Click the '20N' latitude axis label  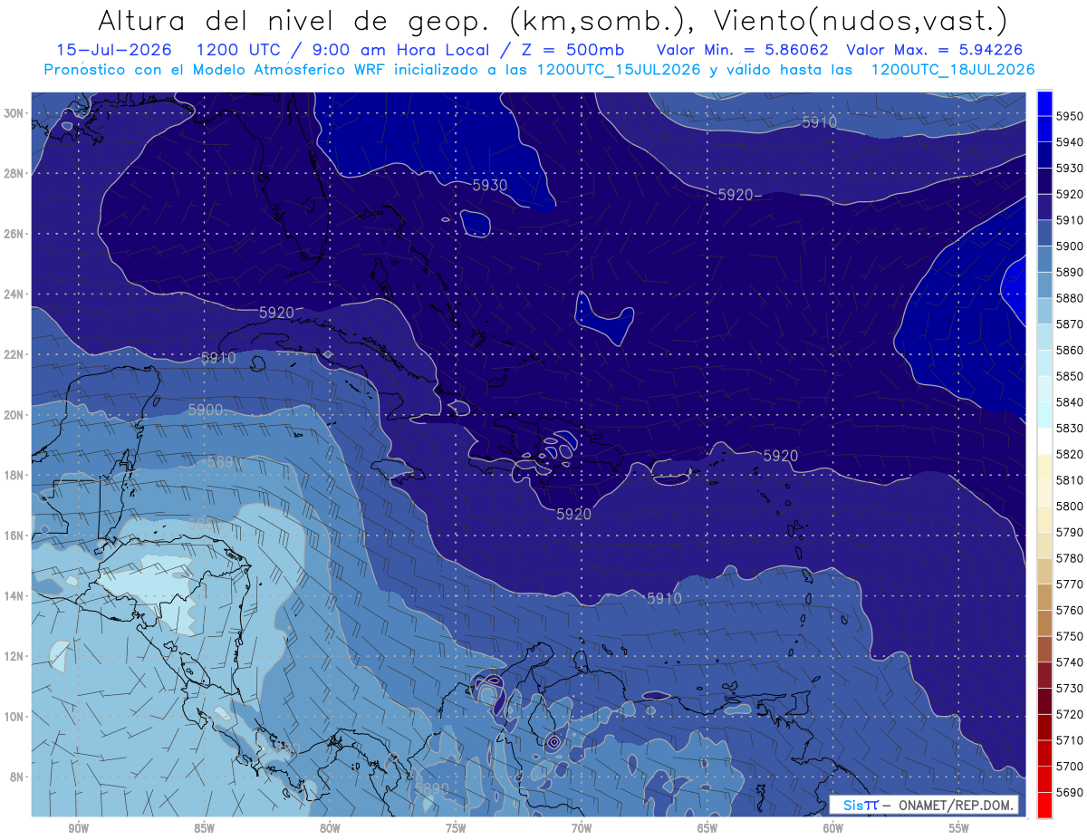pos(14,414)
